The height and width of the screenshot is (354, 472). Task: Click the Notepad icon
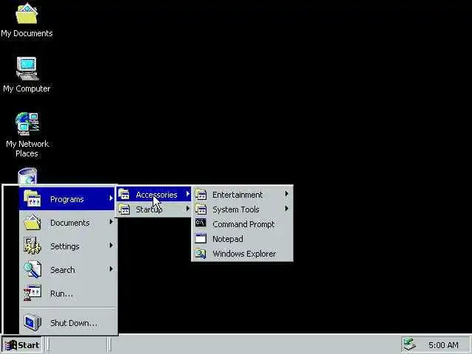(201, 238)
